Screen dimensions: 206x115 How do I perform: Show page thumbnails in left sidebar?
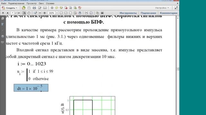click(3, 19)
